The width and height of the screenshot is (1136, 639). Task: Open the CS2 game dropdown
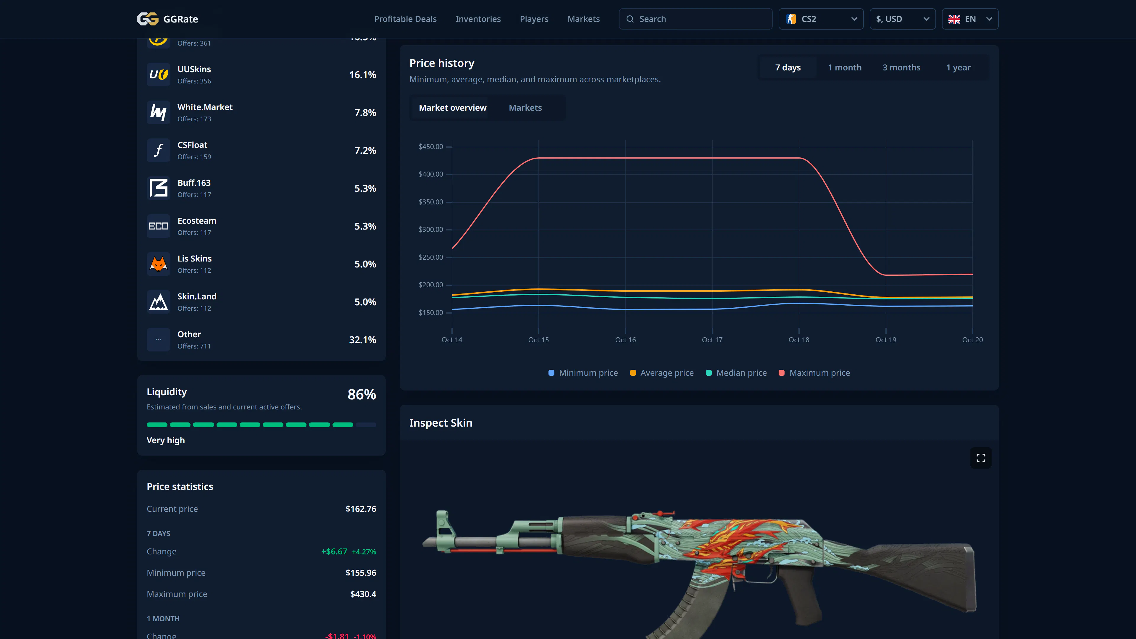(821, 19)
